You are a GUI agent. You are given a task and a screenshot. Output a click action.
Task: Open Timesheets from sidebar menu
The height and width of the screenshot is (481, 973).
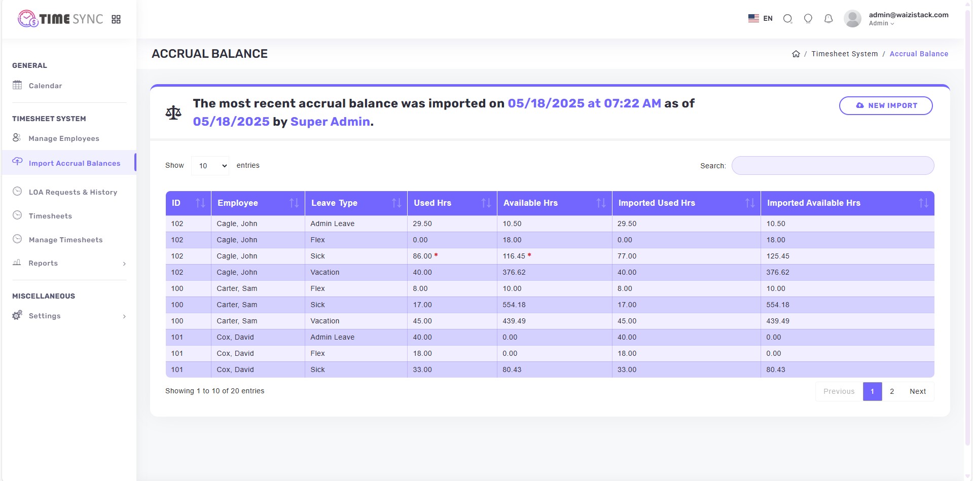pyautogui.click(x=50, y=216)
